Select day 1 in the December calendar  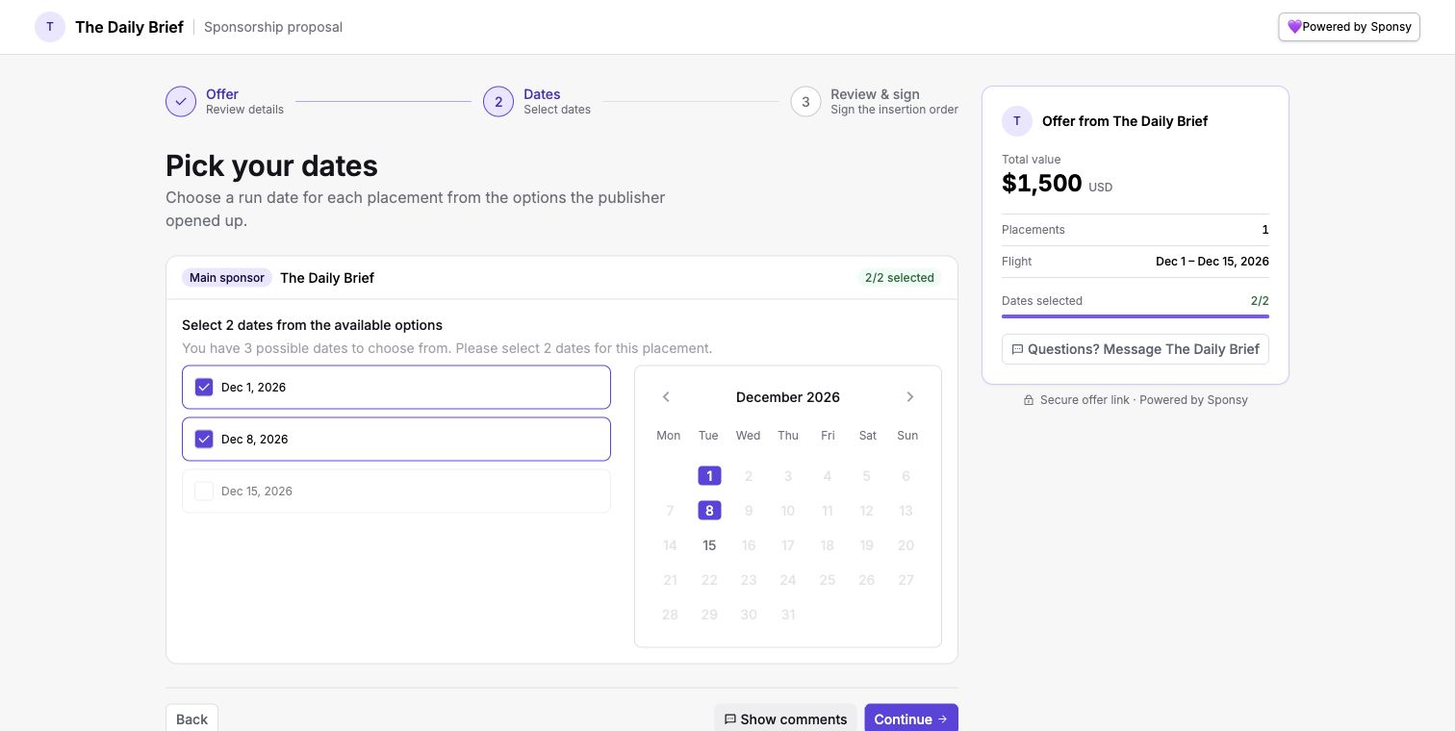709,476
